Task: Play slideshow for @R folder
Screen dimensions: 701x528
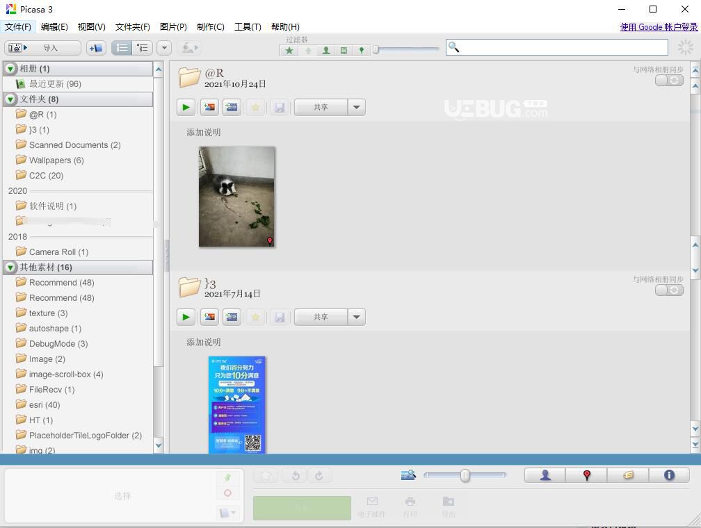Action: point(186,107)
